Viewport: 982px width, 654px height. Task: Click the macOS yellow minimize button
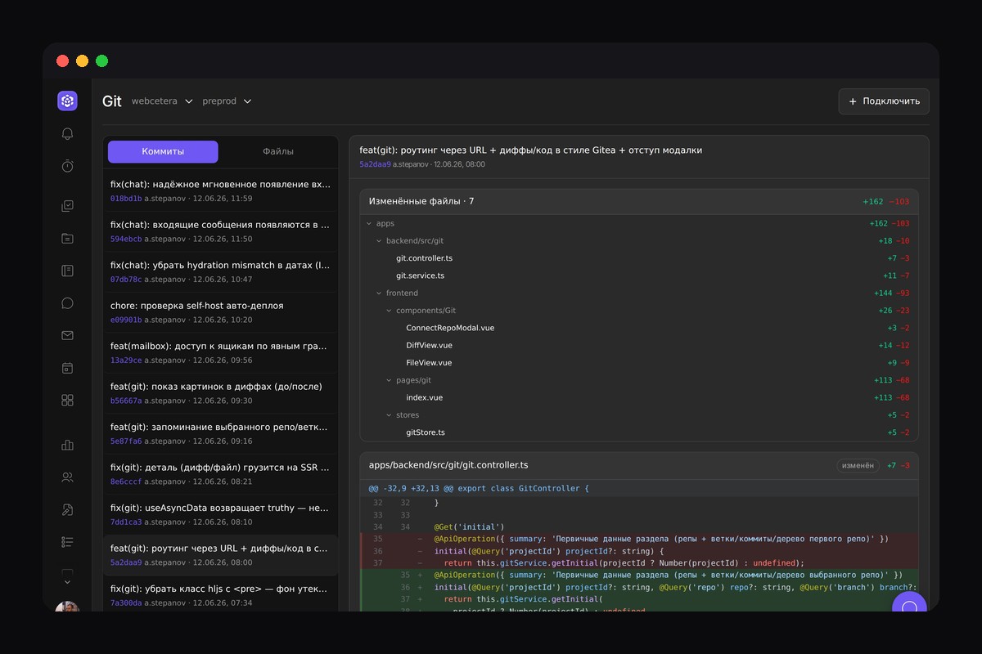(82, 61)
